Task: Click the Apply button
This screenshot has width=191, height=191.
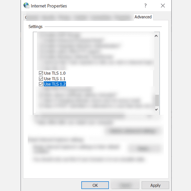Action: 155,185
